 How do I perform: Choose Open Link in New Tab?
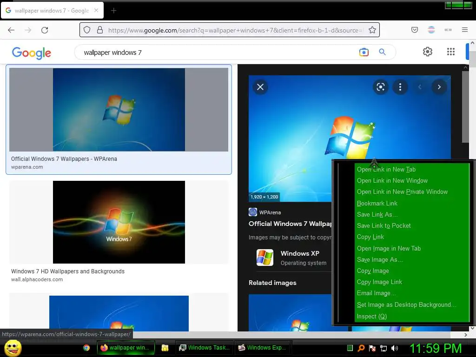412,169
